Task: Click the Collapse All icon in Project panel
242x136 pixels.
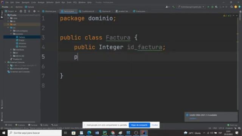Action: [x=29, y=11]
